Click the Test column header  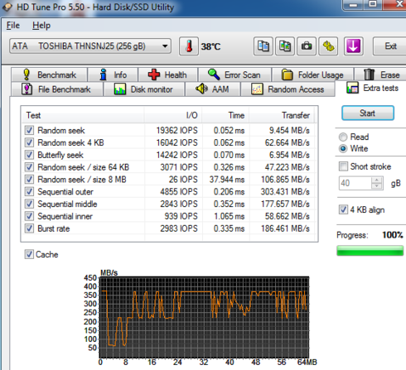(x=82, y=115)
